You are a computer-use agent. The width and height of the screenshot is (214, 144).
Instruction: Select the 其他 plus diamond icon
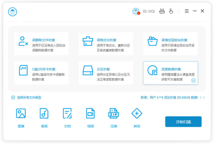(137, 113)
